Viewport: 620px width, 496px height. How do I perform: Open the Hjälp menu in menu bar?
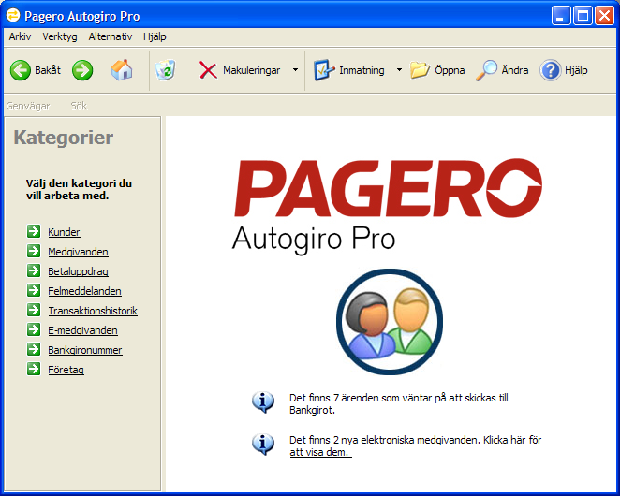point(155,36)
